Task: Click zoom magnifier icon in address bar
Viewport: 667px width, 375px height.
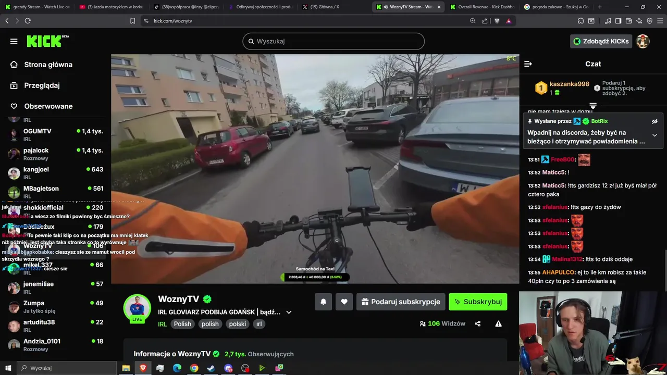Action: (473, 21)
